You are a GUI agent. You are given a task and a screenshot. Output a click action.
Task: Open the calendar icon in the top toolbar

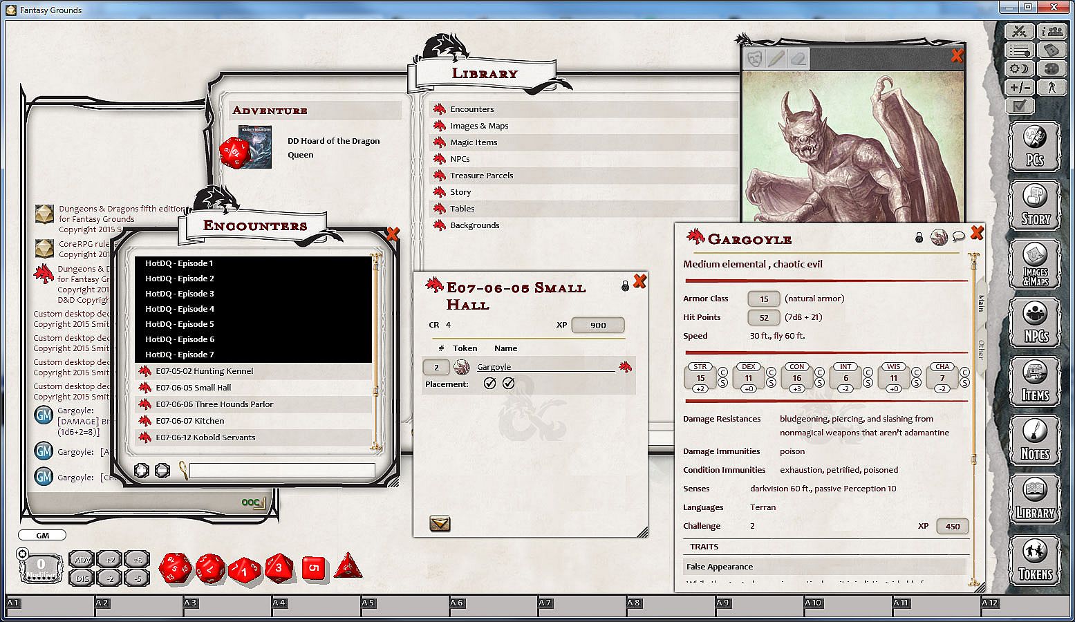1053,50
